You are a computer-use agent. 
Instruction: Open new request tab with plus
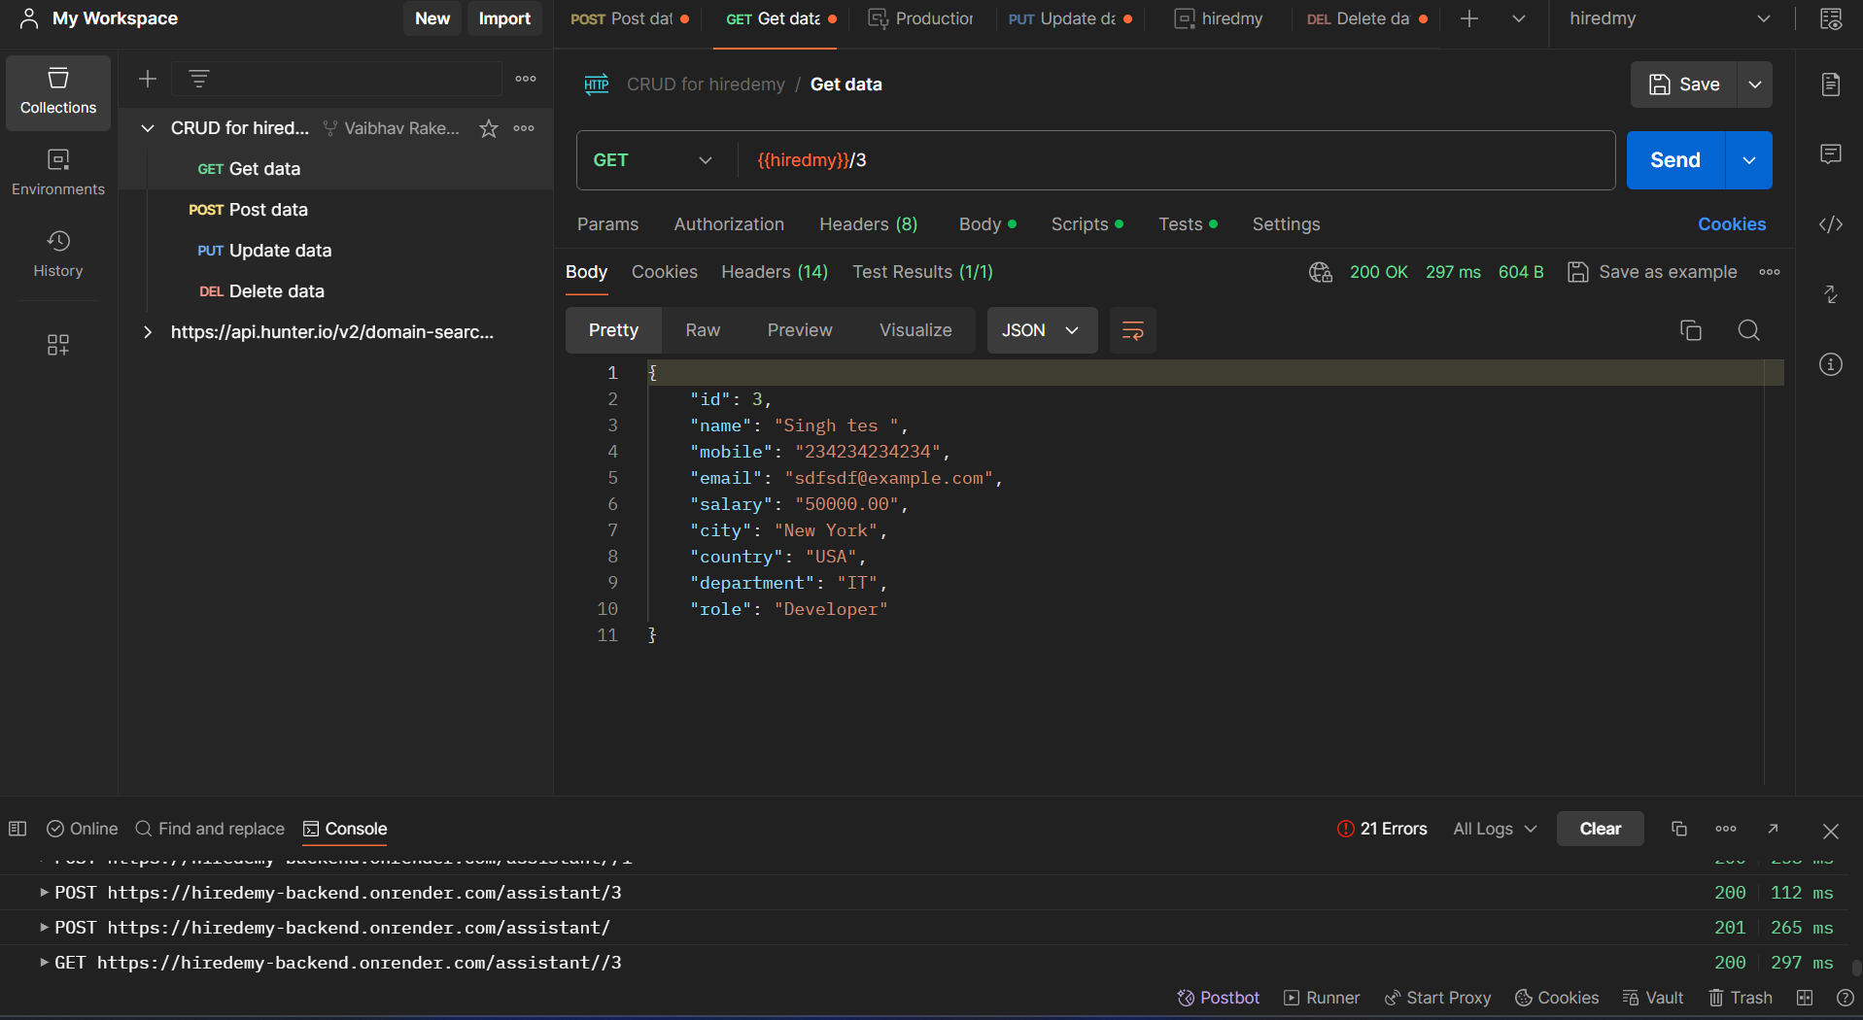click(x=1469, y=18)
